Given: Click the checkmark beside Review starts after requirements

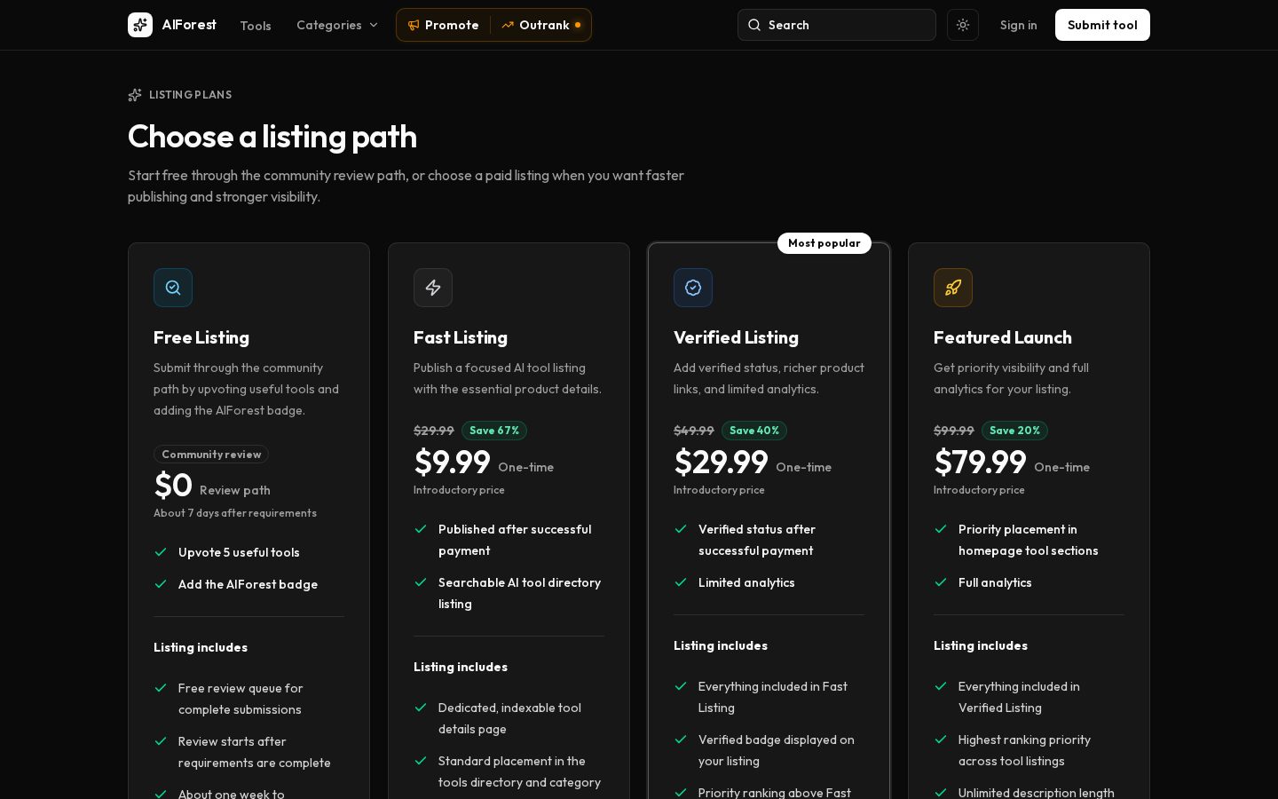Looking at the screenshot, I should pos(161,741).
